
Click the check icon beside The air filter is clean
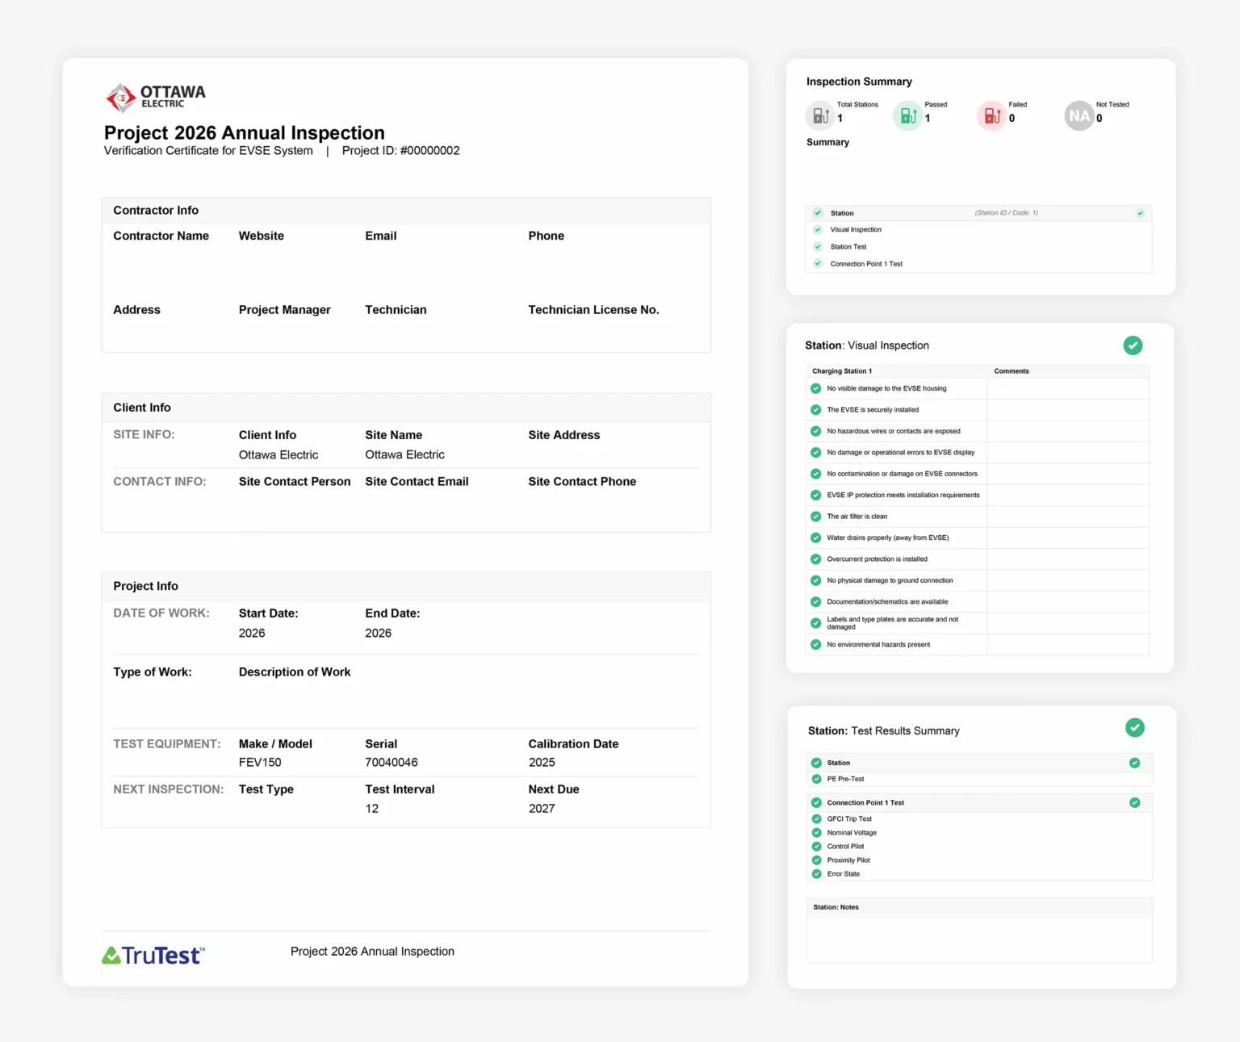click(815, 517)
